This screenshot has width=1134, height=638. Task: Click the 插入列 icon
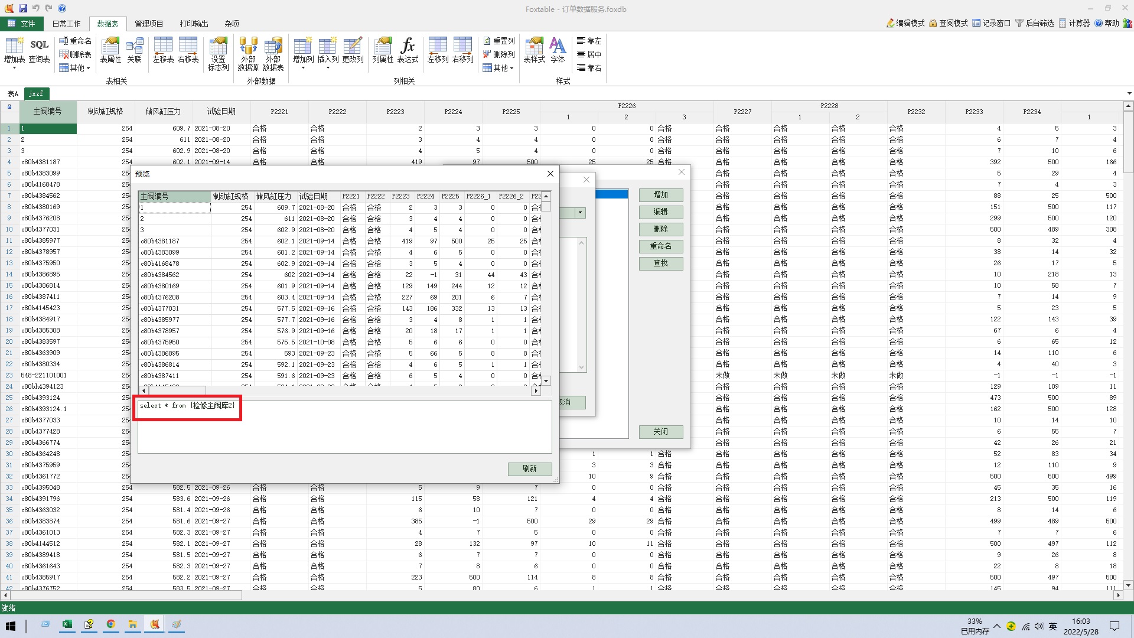pos(328,50)
